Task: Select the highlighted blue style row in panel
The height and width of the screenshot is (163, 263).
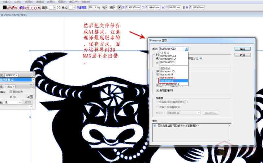Action: [x=16, y=80]
